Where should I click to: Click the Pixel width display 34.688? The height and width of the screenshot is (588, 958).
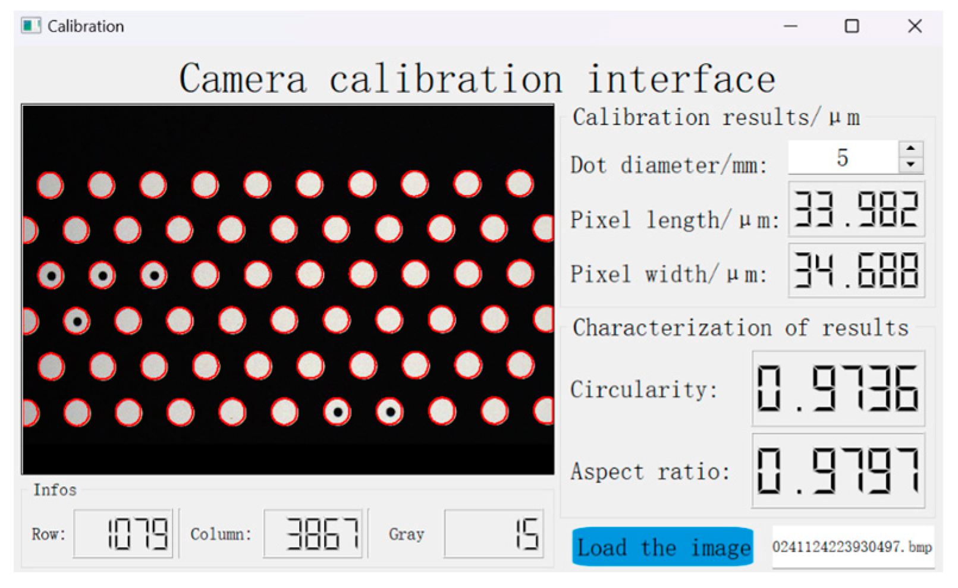856,270
